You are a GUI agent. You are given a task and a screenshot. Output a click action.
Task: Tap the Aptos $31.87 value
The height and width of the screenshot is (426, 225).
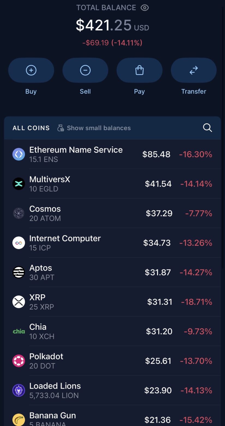point(158,272)
